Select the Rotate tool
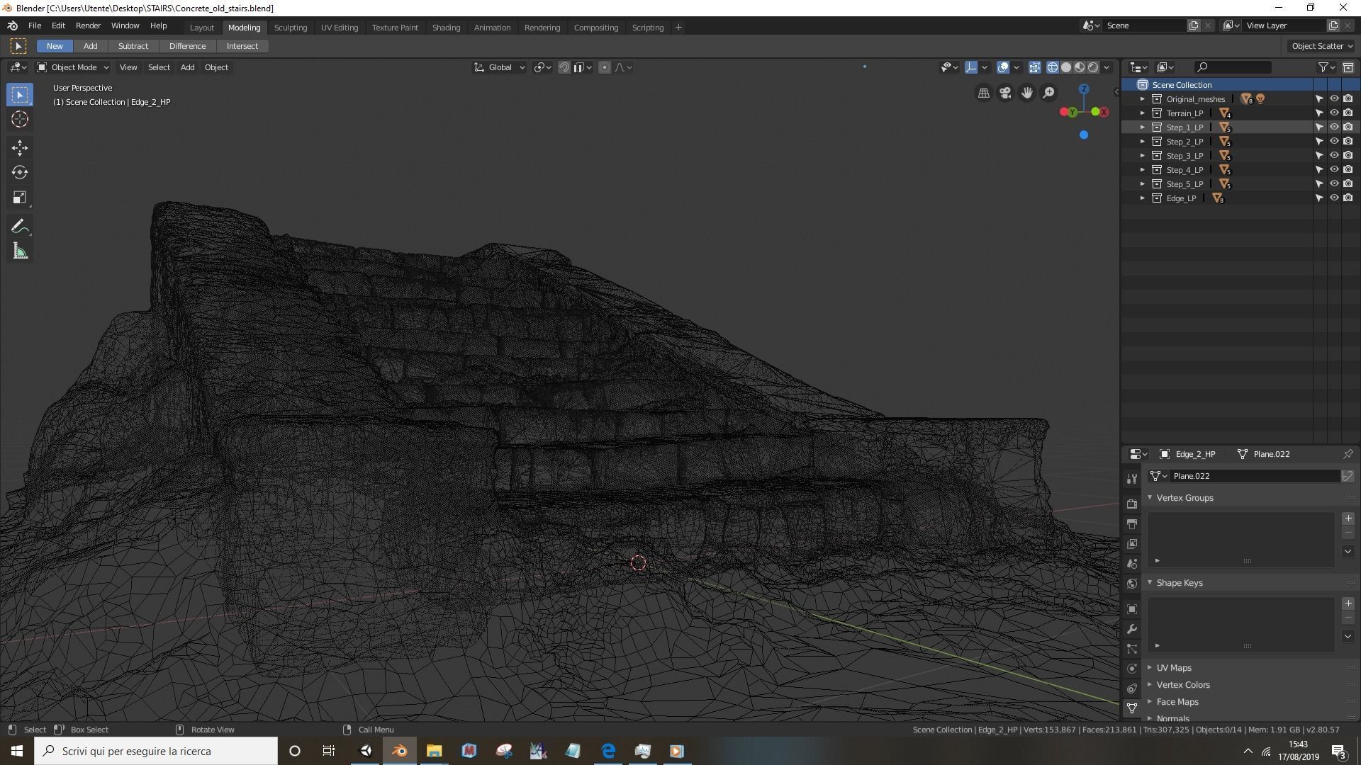This screenshot has height=765, width=1361. (x=20, y=172)
